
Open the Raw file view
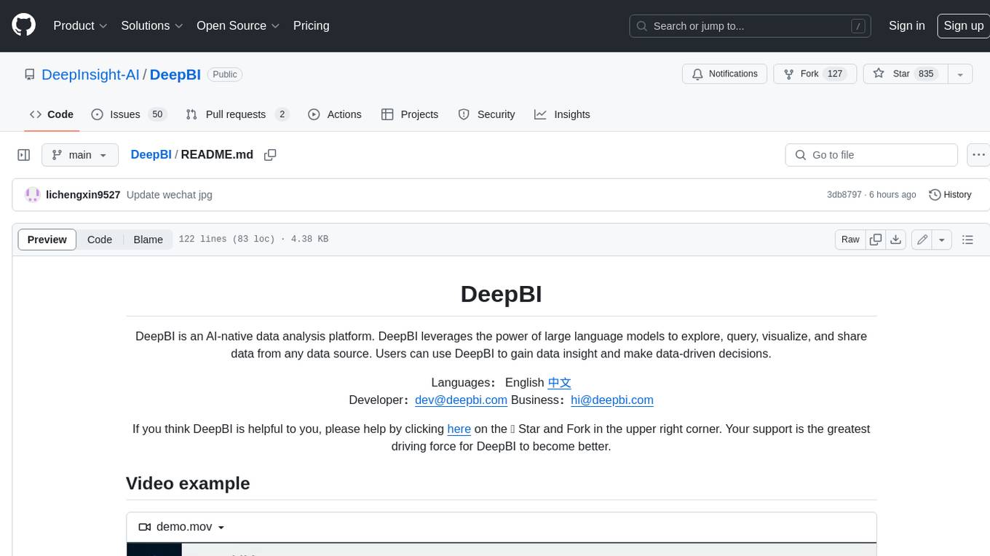click(850, 239)
